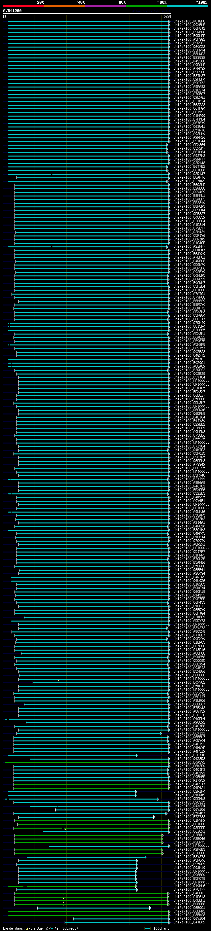Click the UniRef100_C5X364 label
Image resolution: width=211 pixels, height=931 pixels.
189,145
